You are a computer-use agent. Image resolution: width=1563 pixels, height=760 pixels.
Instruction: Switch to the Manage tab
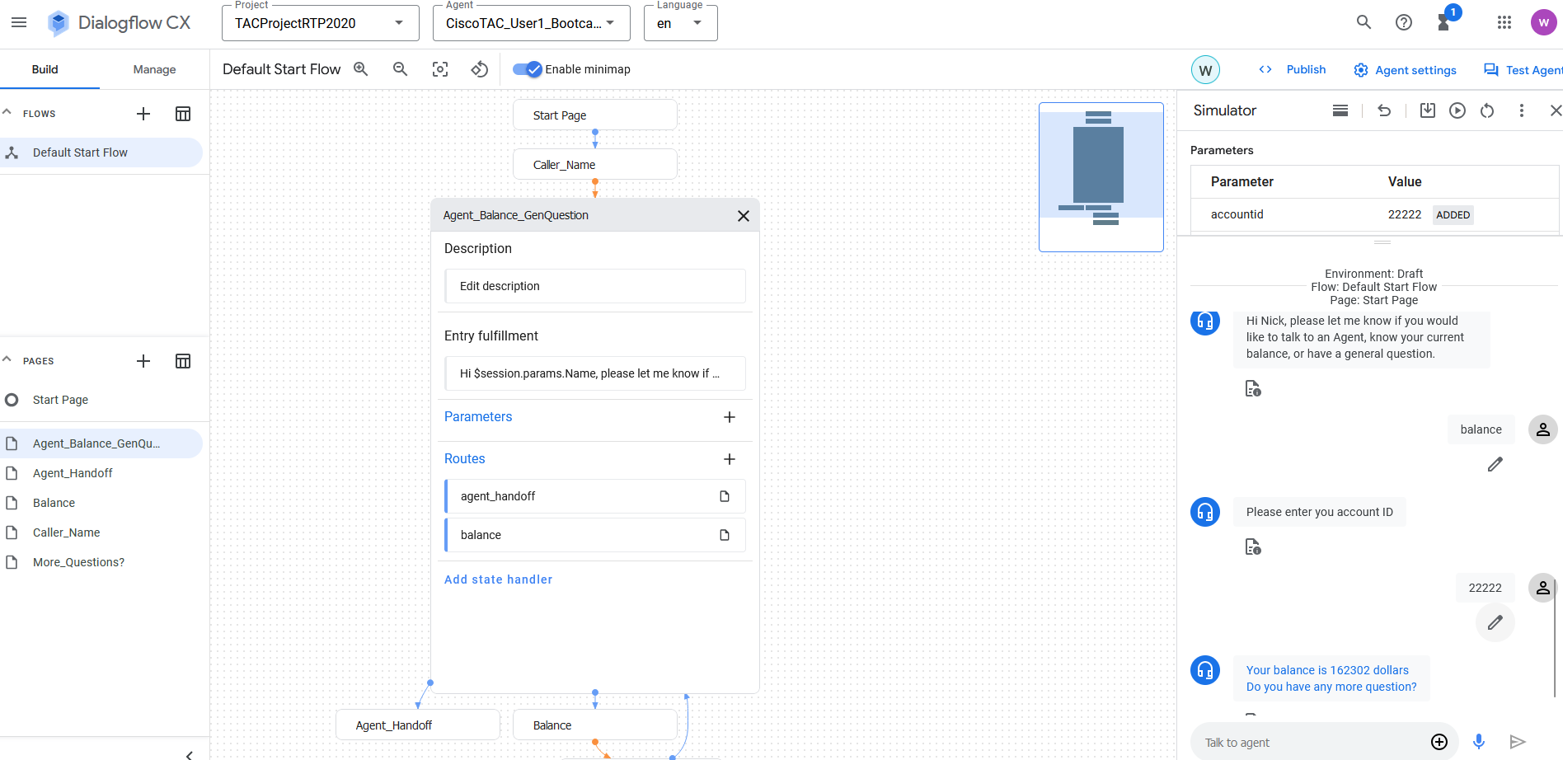(155, 69)
